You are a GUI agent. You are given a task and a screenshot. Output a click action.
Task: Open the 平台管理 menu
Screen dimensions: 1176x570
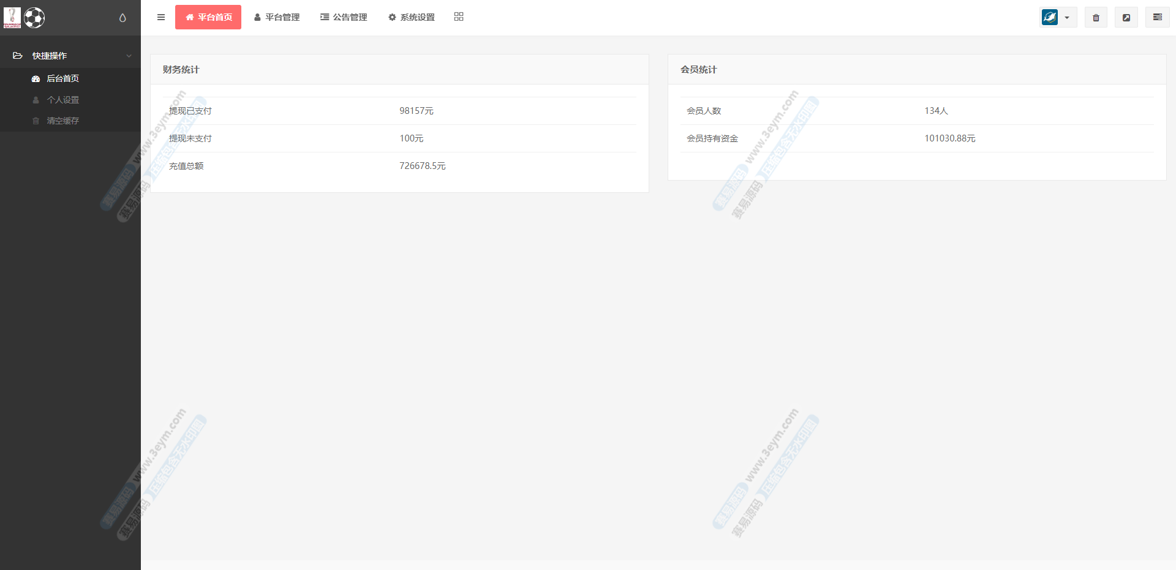(277, 17)
